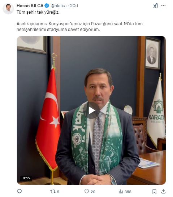Click the 0:15 video duration badge
The width and height of the screenshot is (173, 197).
pos(26,178)
